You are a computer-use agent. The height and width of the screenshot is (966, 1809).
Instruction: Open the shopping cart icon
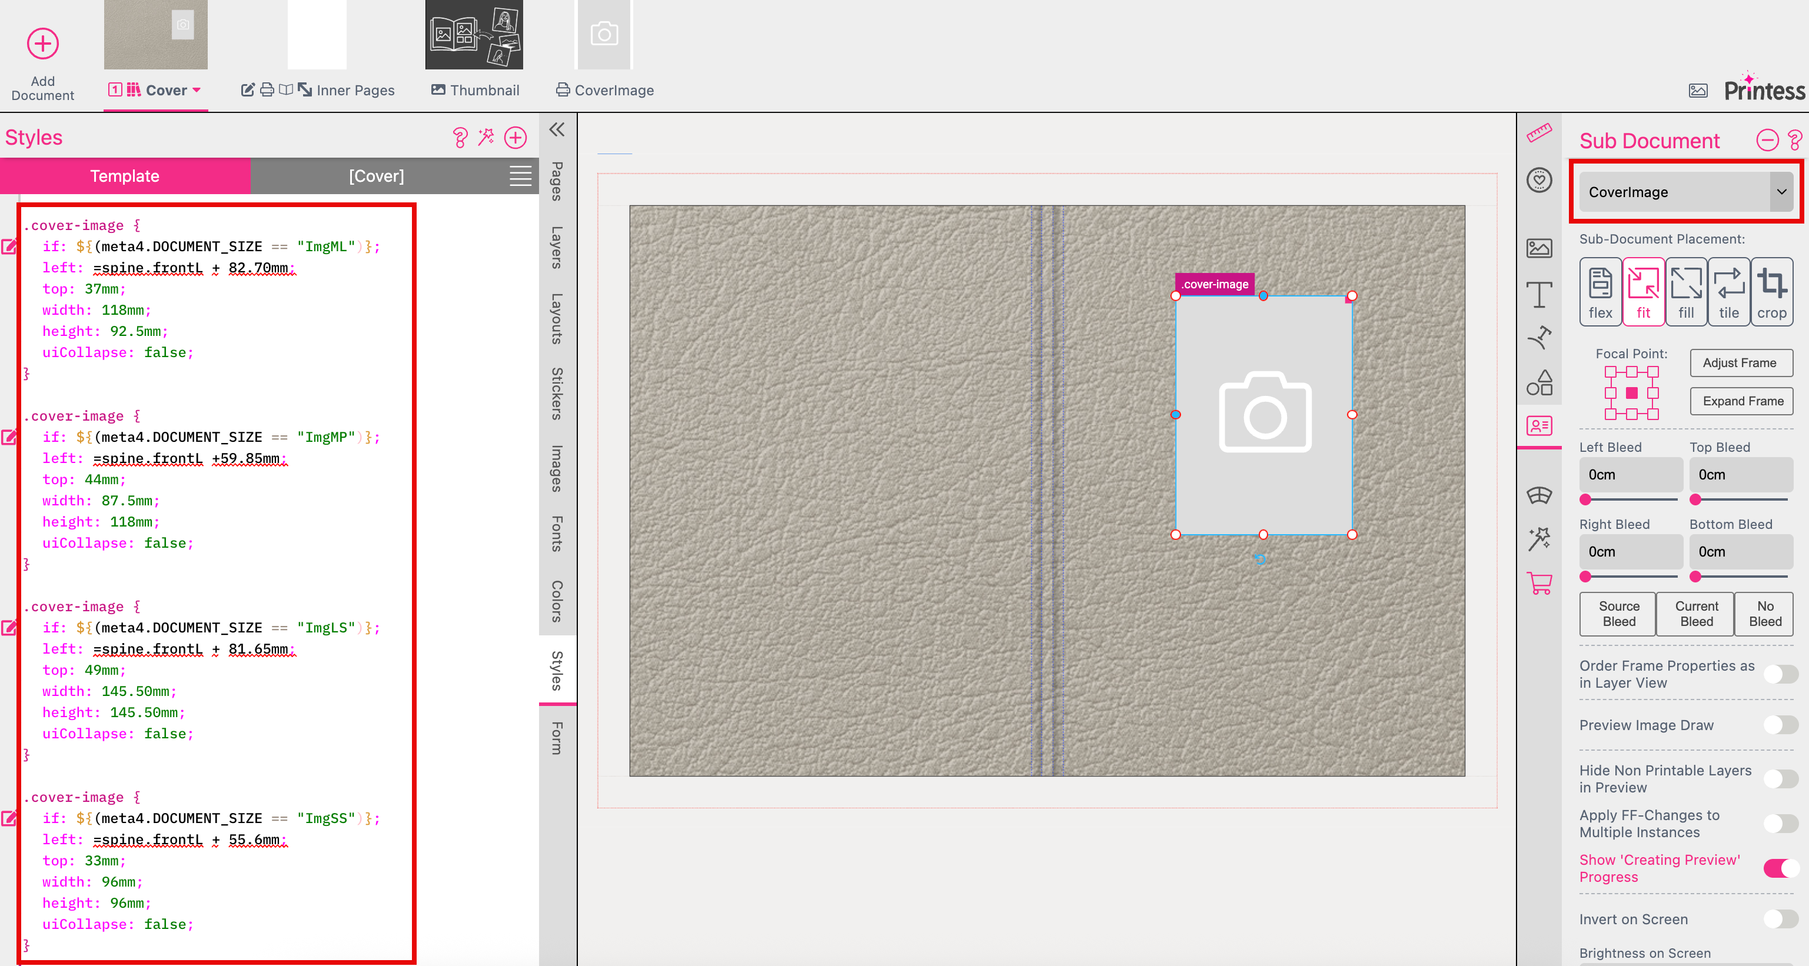coord(1539,582)
